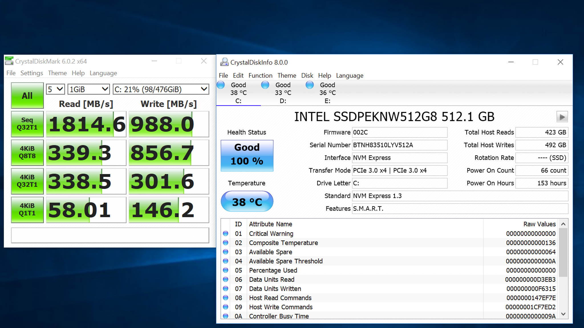The height and width of the screenshot is (328, 584).
Task: Click status orb beside Data Units Read
Action: pos(226,279)
